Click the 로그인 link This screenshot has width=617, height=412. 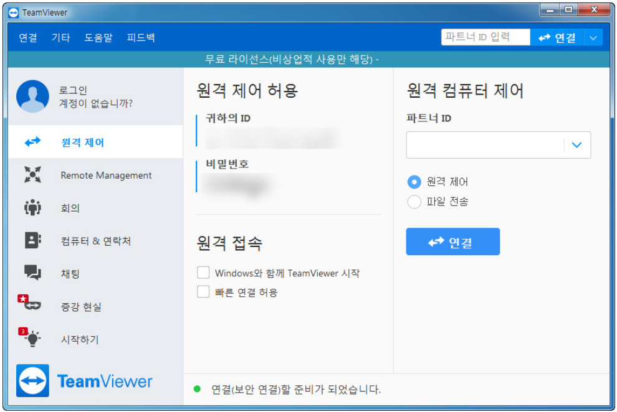pos(73,90)
